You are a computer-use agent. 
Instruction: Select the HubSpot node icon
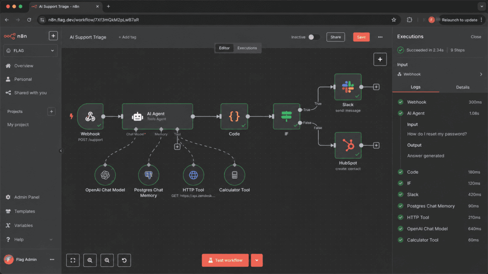pyautogui.click(x=347, y=145)
